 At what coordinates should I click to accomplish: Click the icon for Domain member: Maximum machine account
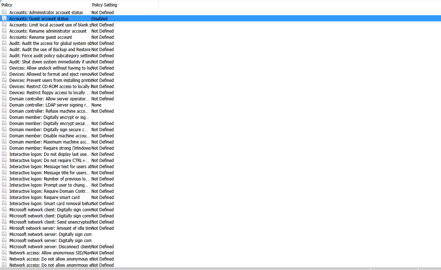4,142
